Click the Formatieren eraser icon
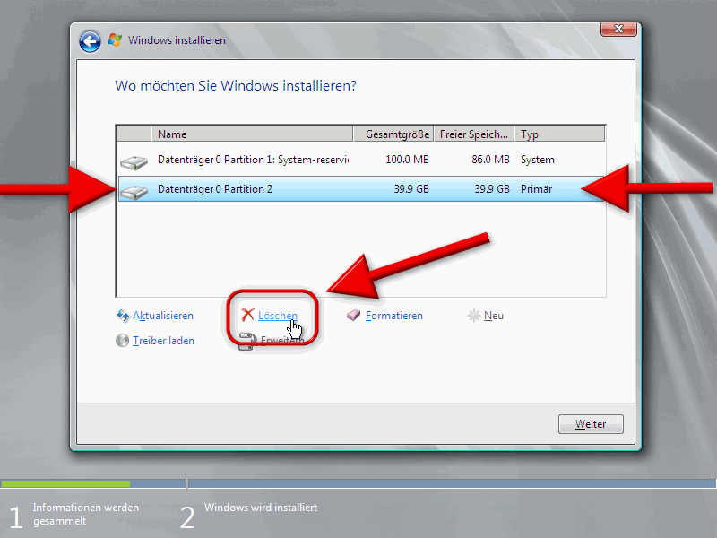This screenshot has width=717, height=538. (353, 315)
